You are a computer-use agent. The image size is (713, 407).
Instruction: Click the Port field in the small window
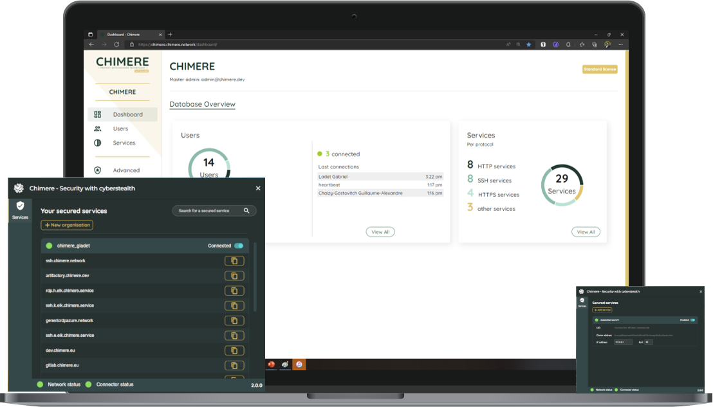click(x=649, y=342)
